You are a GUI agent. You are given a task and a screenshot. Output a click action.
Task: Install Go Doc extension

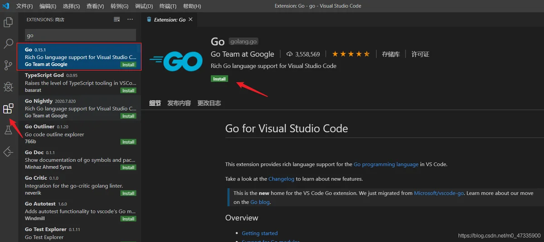tap(128, 167)
